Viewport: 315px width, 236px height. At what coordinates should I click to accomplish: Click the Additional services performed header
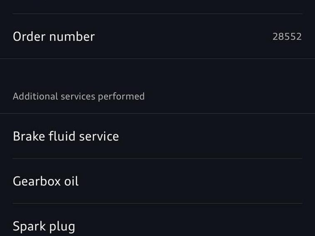78,96
